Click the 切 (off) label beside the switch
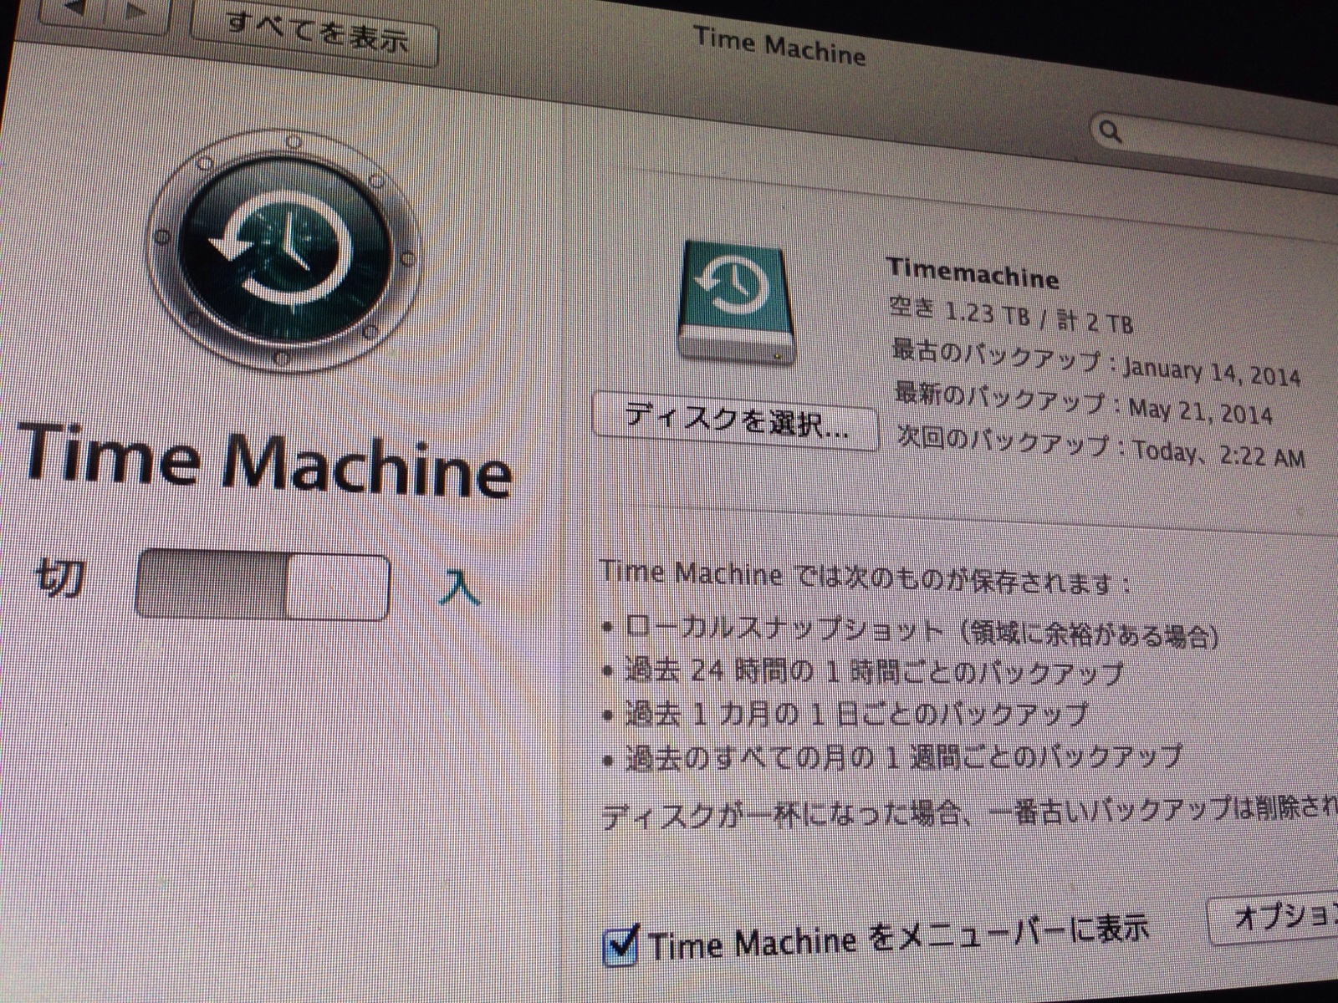 [x=59, y=577]
